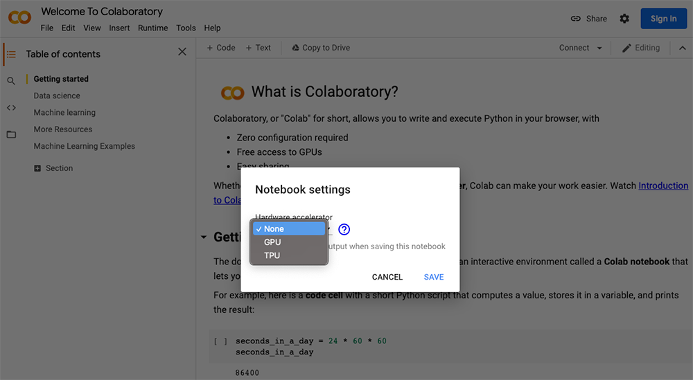
Task: Follow the Introduction link
Action: (x=663, y=186)
